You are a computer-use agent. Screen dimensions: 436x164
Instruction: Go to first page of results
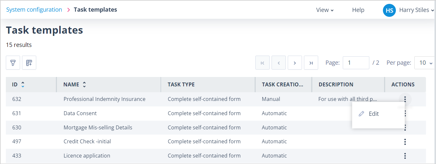[x=263, y=63]
